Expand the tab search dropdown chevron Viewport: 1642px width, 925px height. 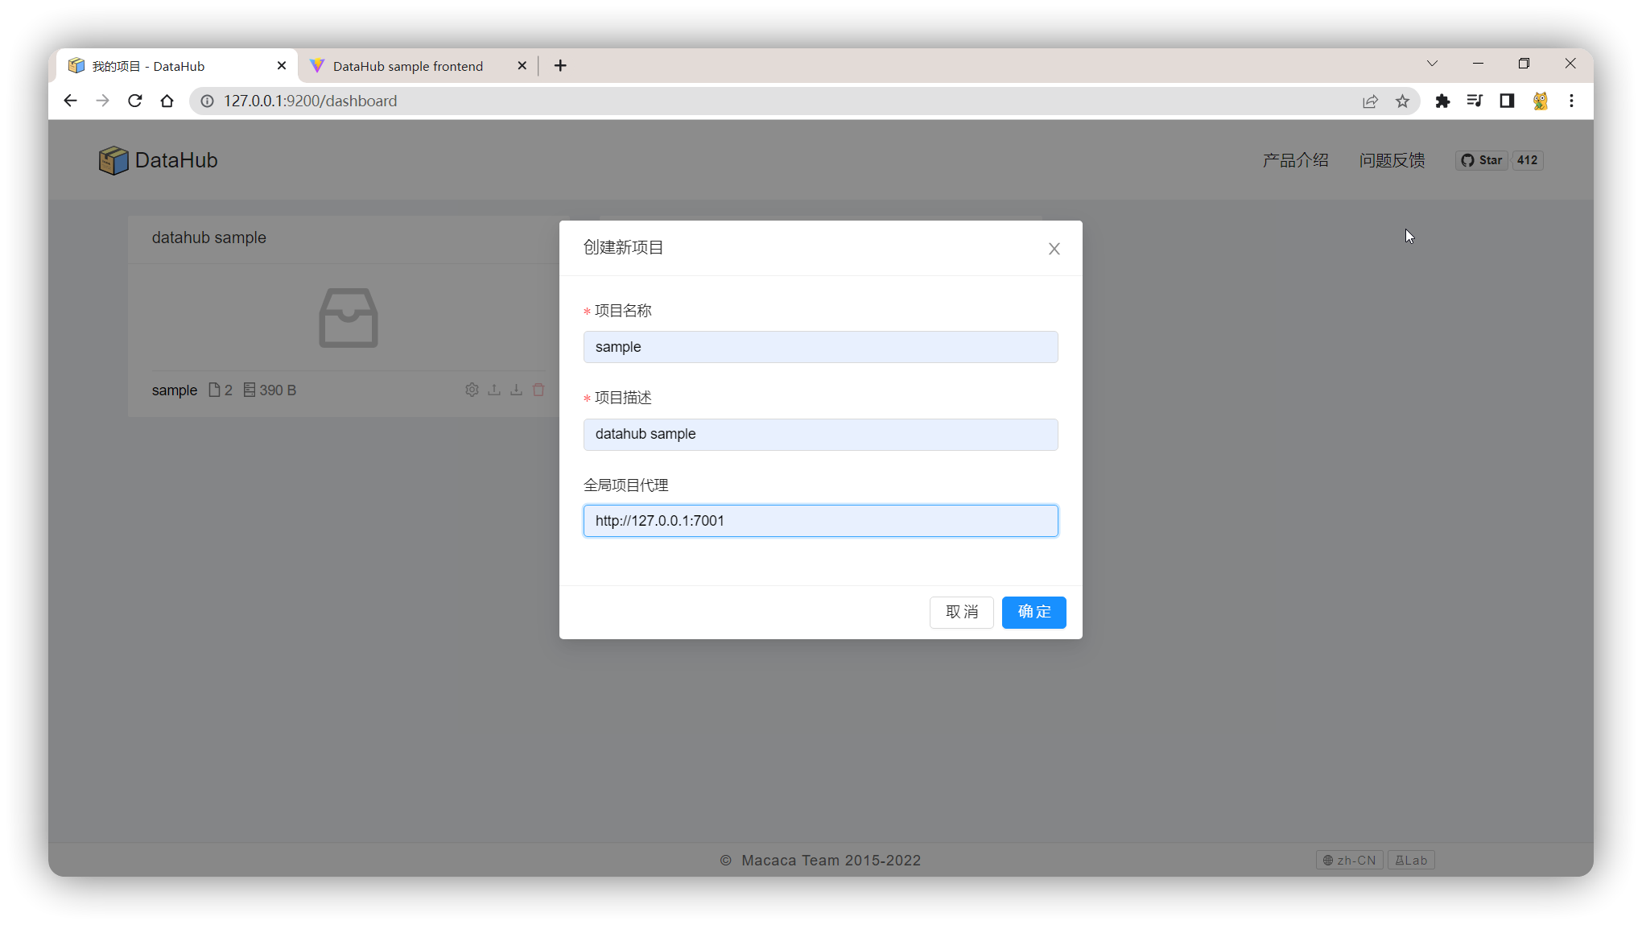(1432, 64)
